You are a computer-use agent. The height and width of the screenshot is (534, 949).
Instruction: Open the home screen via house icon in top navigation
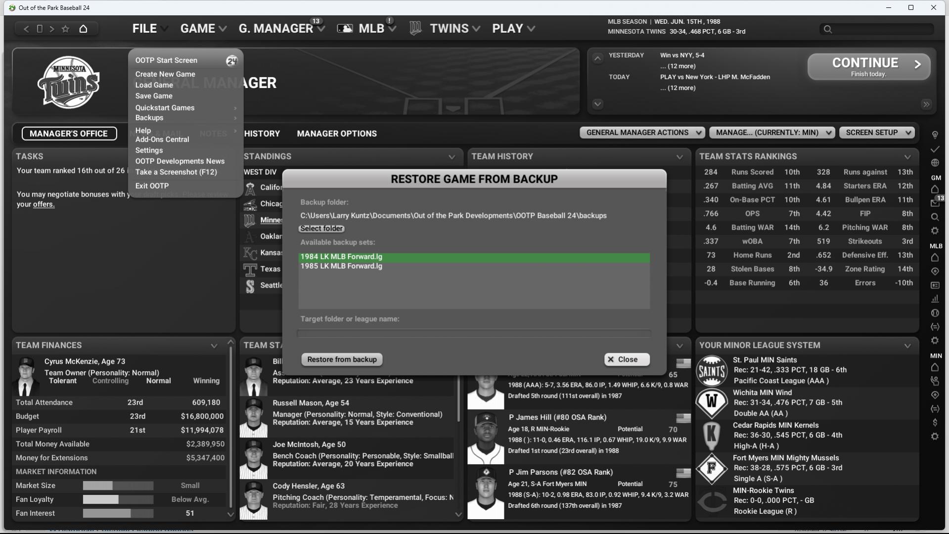click(83, 29)
